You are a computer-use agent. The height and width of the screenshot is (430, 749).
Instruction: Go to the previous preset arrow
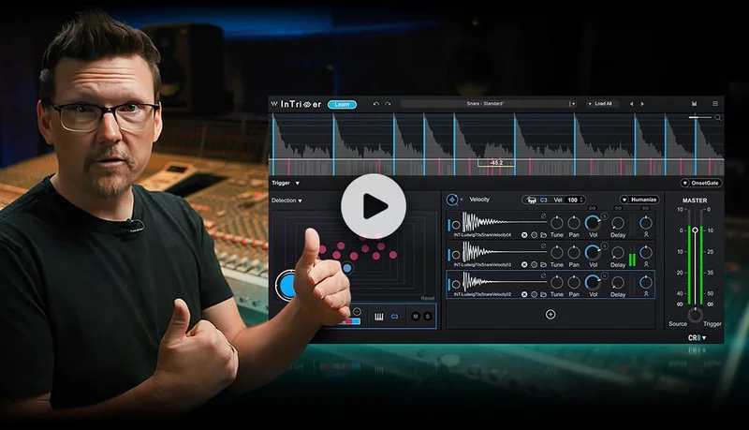(631, 104)
